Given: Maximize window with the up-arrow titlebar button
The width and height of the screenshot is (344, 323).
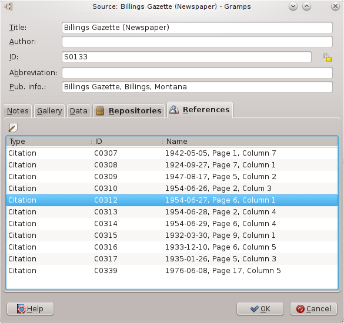Looking at the screenshot, I should 306,6.
